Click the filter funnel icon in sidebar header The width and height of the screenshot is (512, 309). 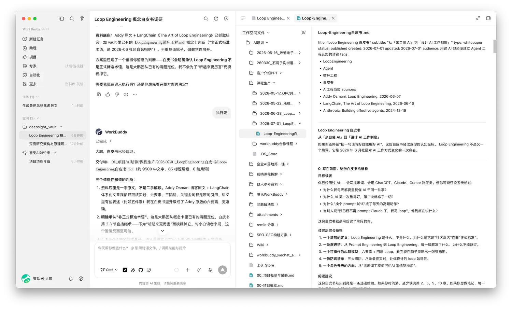pos(82,19)
